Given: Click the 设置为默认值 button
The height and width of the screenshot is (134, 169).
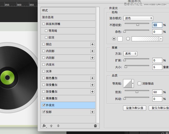Looking at the screenshot, I should (x=134, y=108).
